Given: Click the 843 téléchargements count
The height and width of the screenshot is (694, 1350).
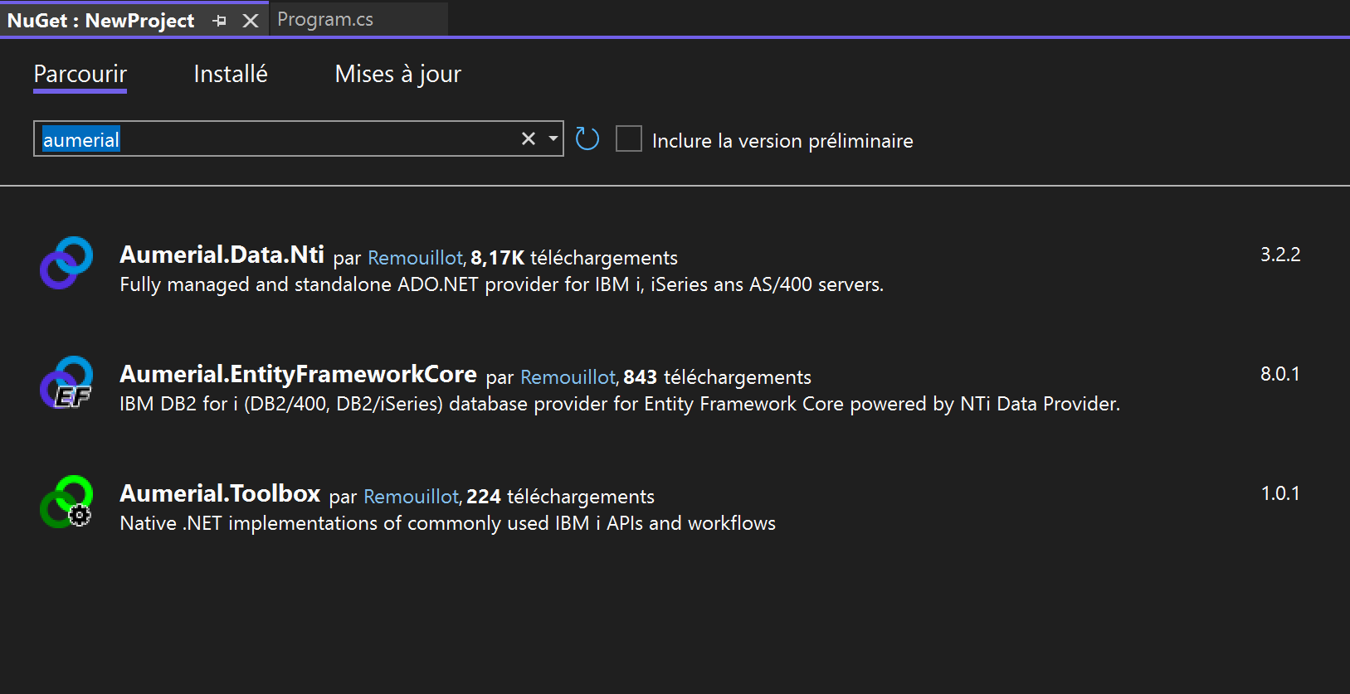Looking at the screenshot, I should 717,377.
